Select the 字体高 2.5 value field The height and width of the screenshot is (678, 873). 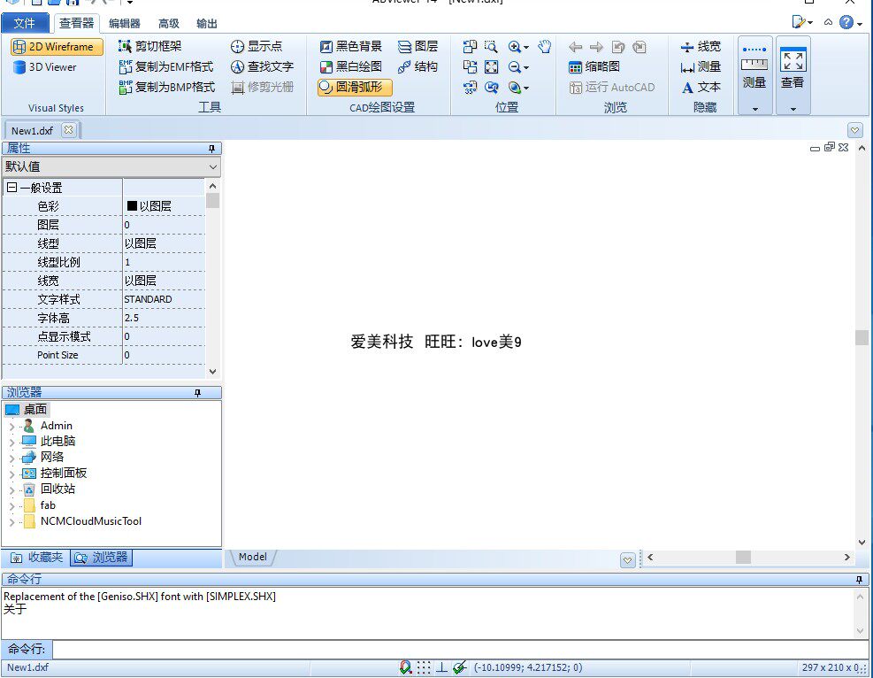[164, 318]
